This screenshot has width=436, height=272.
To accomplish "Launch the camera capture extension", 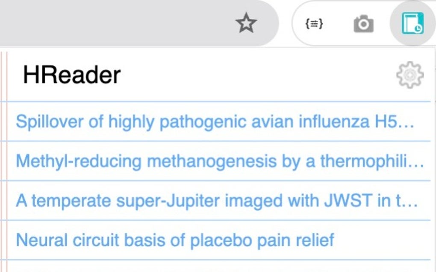I will coord(363,24).
